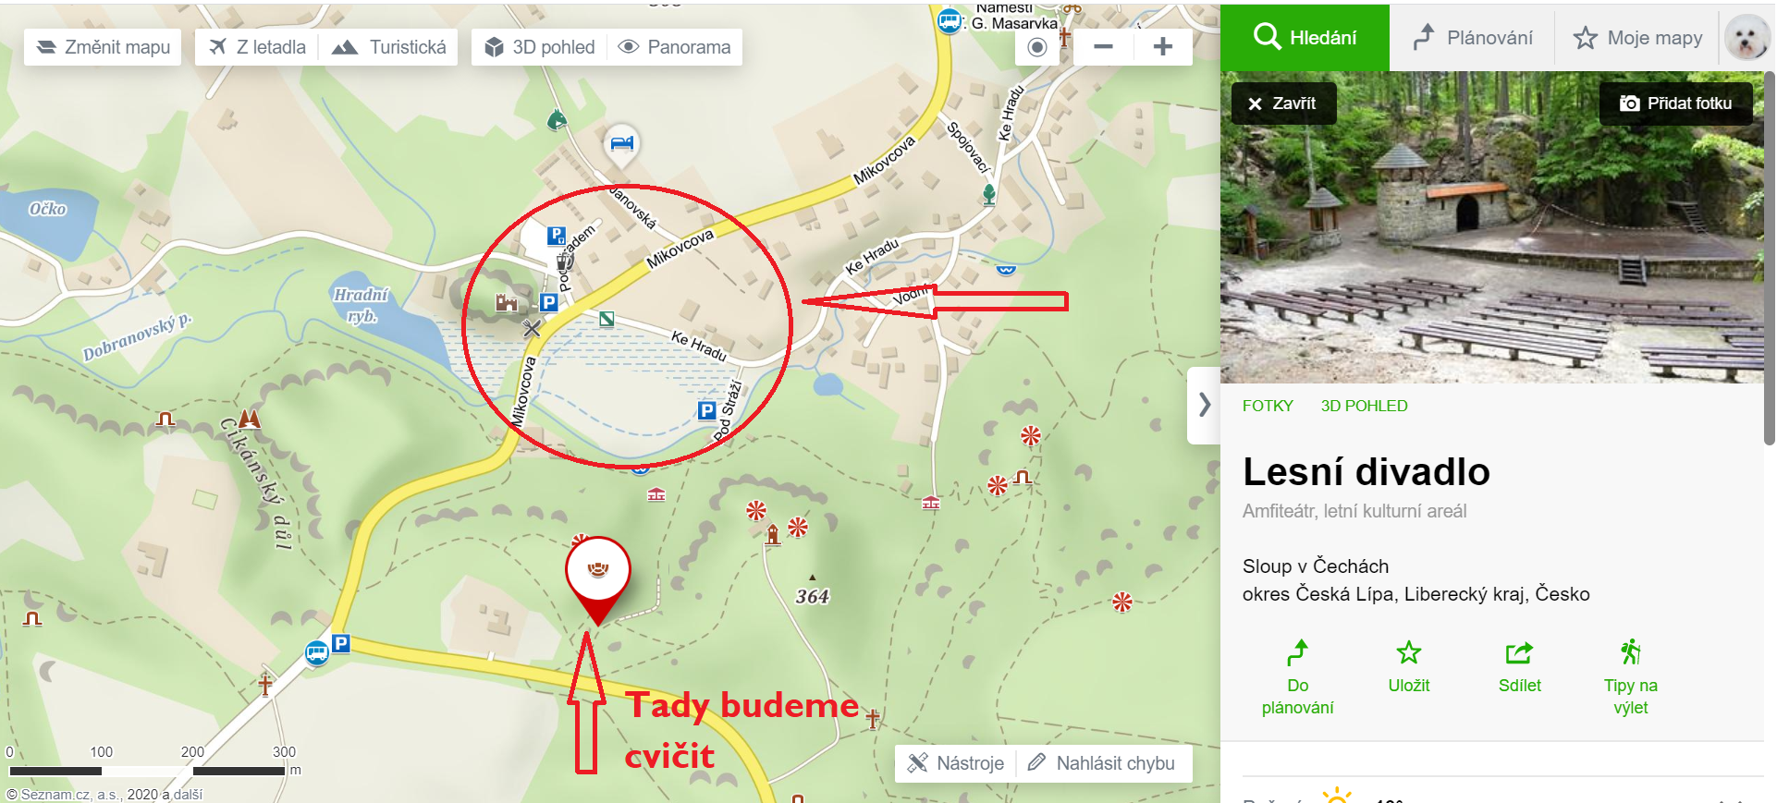The height and width of the screenshot is (803, 1777).
Task: Open the Nástroje tools menu
Action: (x=956, y=763)
